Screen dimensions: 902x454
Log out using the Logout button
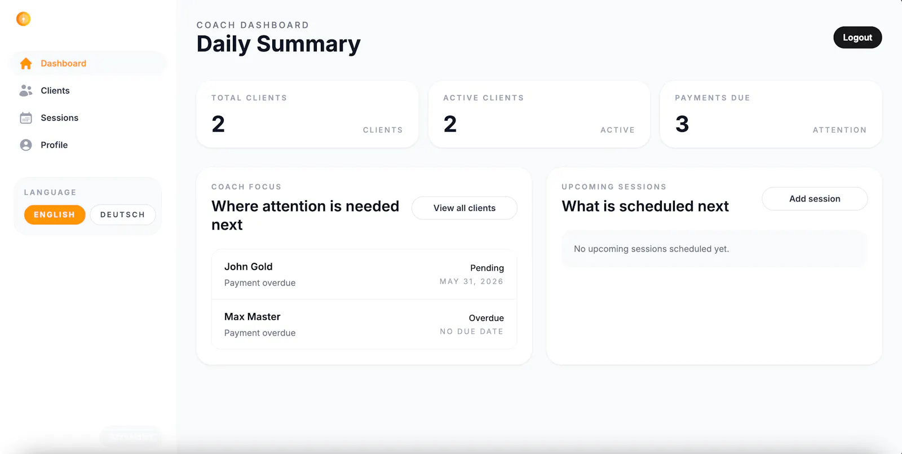pyautogui.click(x=857, y=38)
